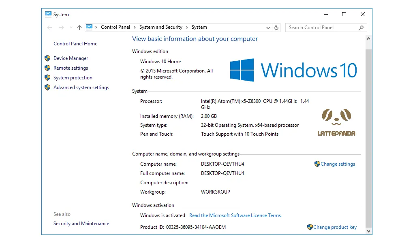Click the System window icon in title bar

click(48, 15)
